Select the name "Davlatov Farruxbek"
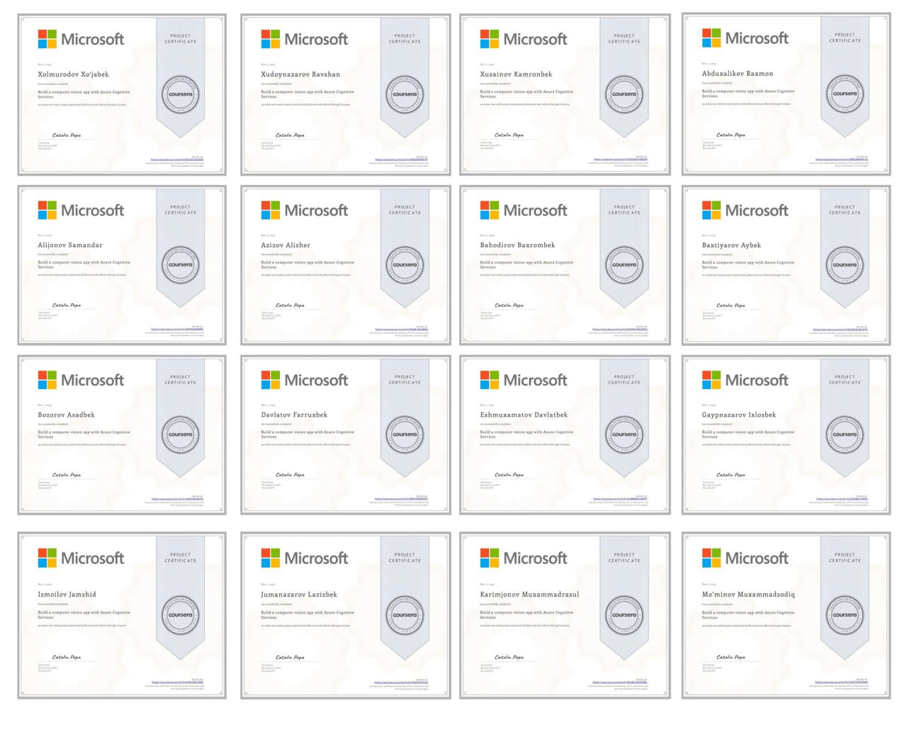 tap(294, 415)
